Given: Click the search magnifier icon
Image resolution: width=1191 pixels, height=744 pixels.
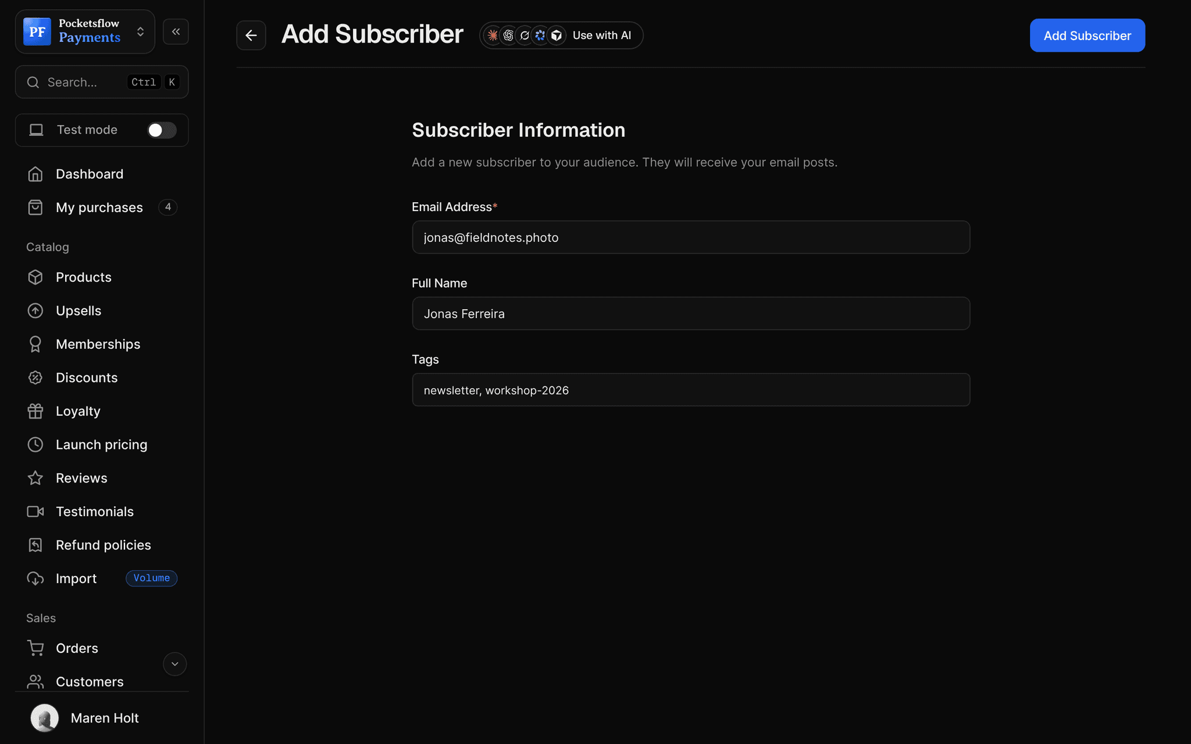Looking at the screenshot, I should pyautogui.click(x=33, y=82).
